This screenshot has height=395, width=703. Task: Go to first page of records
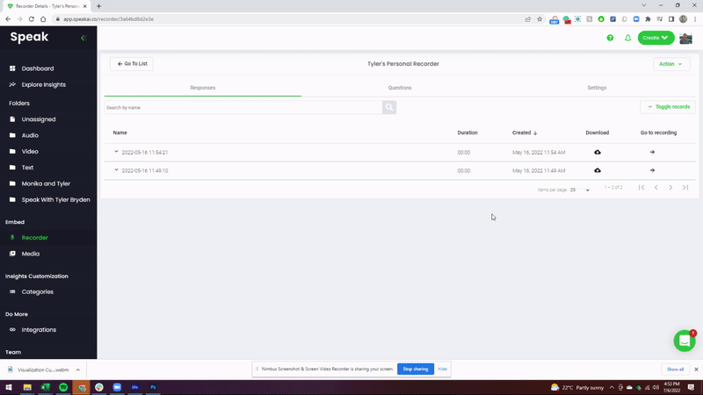(x=641, y=188)
